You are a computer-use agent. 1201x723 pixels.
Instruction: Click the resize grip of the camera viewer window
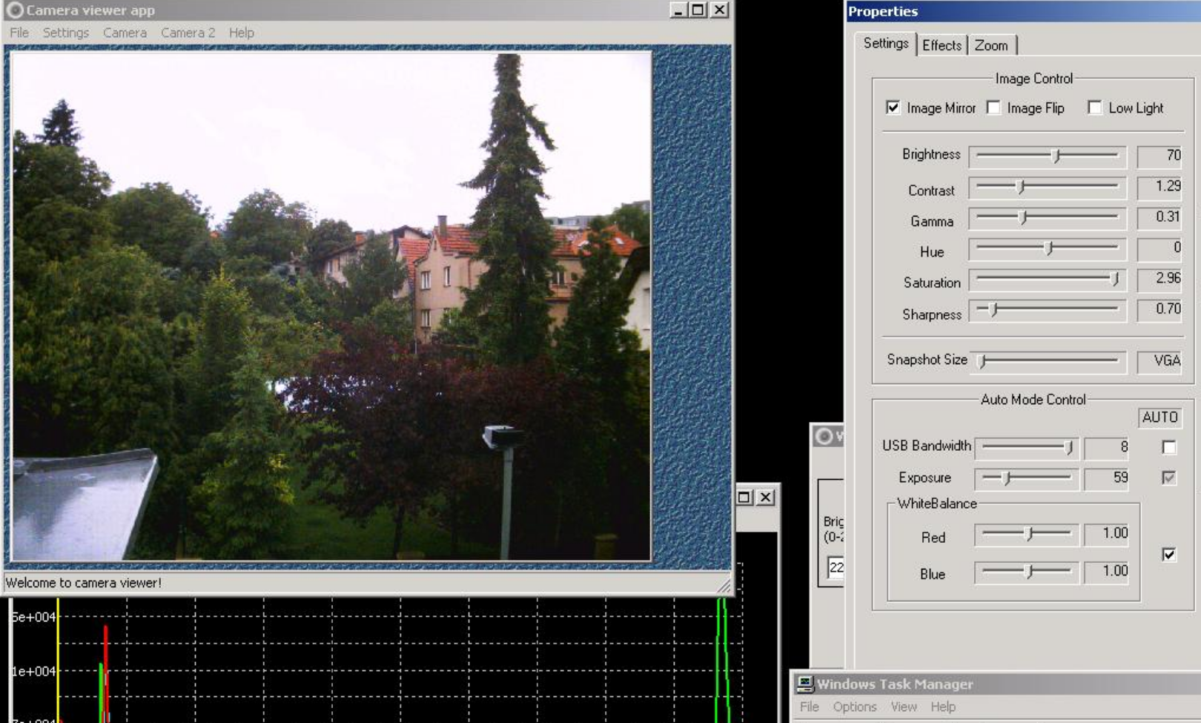click(x=726, y=585)
